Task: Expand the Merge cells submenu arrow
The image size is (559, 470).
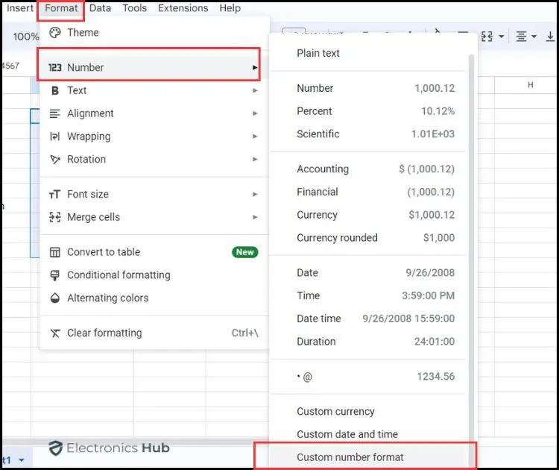Action: [255, 217]
